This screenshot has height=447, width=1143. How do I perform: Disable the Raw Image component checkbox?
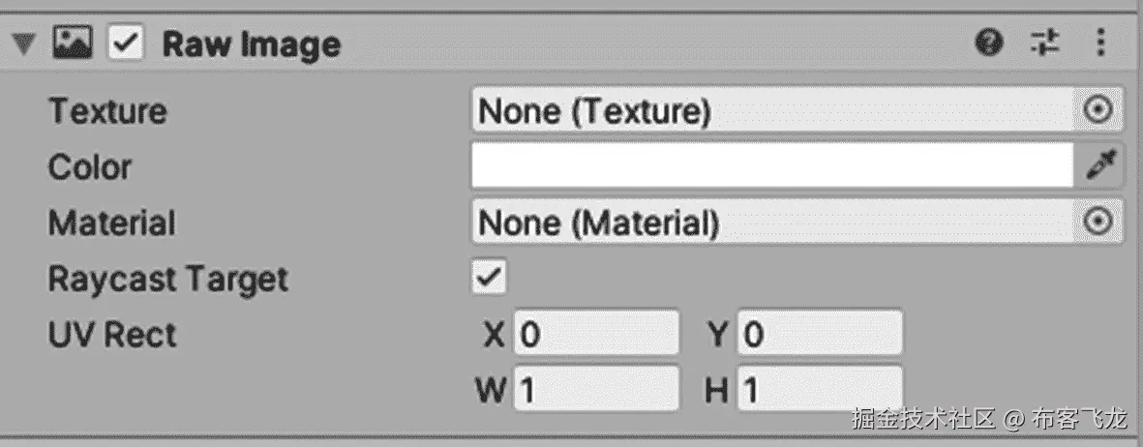point(126,44)
